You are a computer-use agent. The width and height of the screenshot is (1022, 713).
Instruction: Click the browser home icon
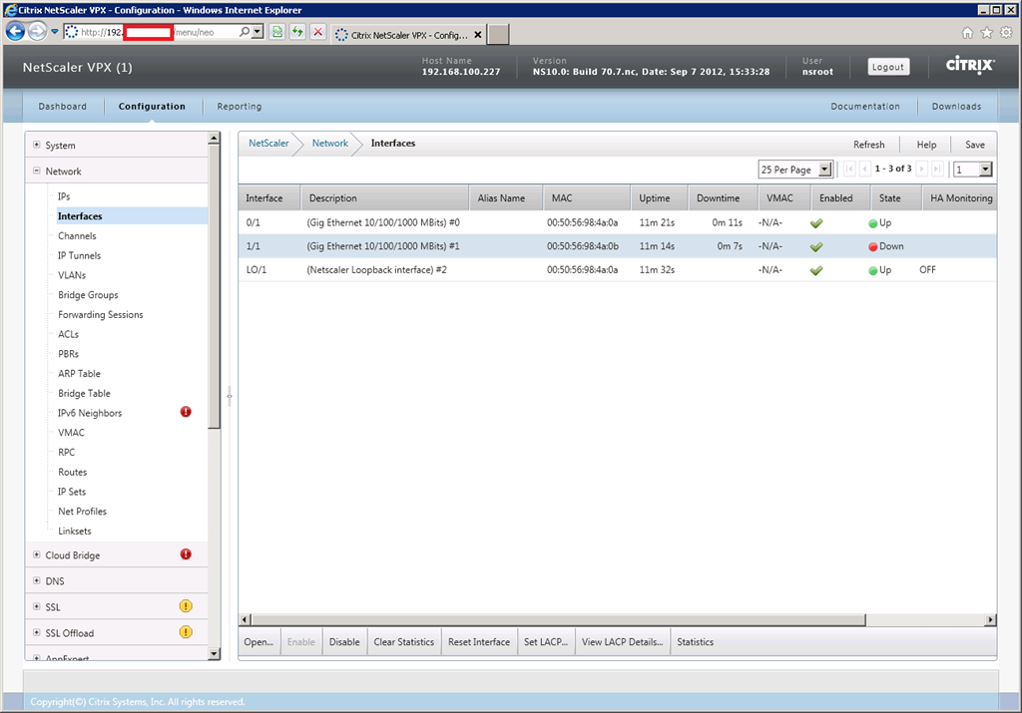[x=967, y=33]
